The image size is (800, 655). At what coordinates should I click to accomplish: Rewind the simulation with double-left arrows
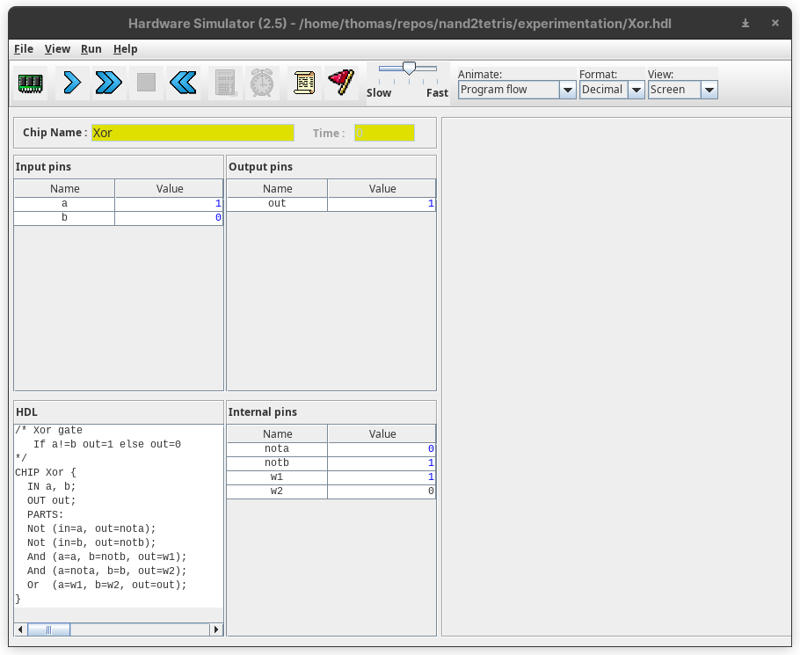point(184,83)
